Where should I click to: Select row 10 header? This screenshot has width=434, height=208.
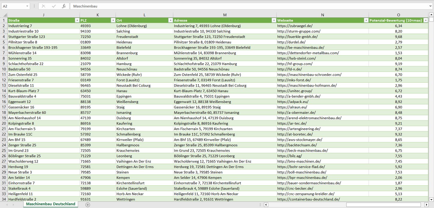[x=4, y=69]
